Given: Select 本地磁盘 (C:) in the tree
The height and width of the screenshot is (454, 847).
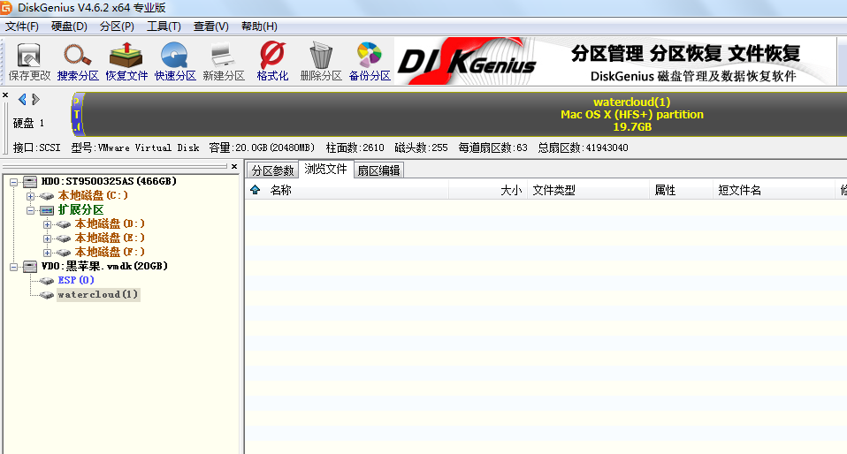Looking at the screenshot, I should (x=93, y=195).
